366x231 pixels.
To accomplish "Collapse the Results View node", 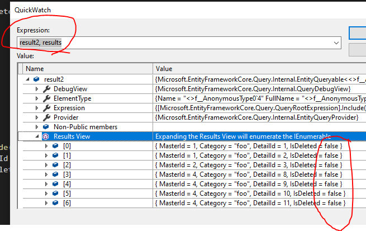I will coord(37,136).
